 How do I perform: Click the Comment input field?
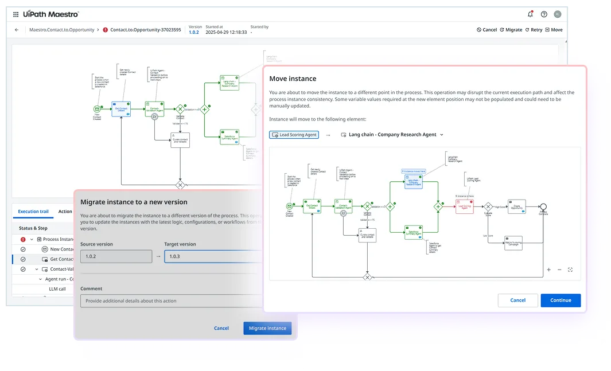(x=172, y=301)
